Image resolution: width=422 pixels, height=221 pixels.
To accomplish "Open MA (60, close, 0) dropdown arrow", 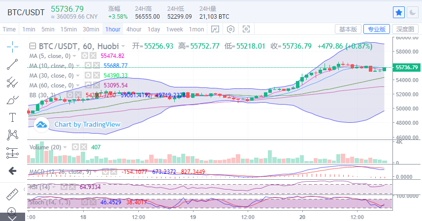I will click(x=78, y=85).
